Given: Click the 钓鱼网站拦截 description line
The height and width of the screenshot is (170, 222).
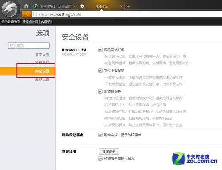Looking at the screenshot, I should click(x=147, y=63).
